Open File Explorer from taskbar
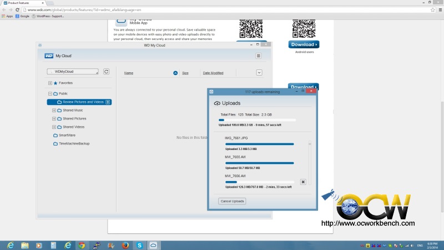Screen dimensions: 444x250 point(25,245)
